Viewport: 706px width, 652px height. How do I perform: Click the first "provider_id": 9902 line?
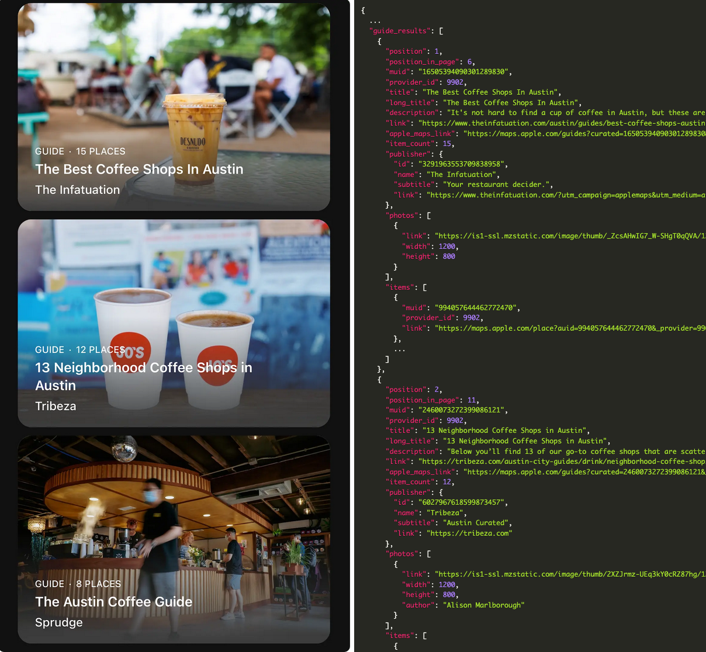pyautogui.click(x=427, y=82)
